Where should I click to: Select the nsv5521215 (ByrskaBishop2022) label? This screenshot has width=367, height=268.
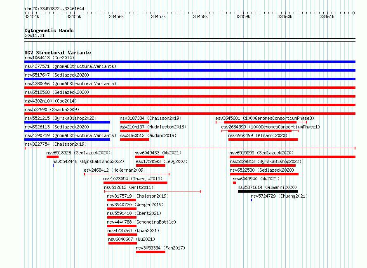coord(61,118)
